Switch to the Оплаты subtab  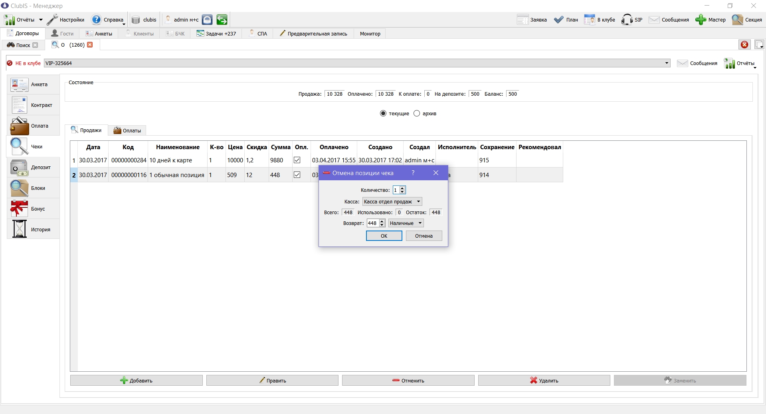tap(127, 130)
